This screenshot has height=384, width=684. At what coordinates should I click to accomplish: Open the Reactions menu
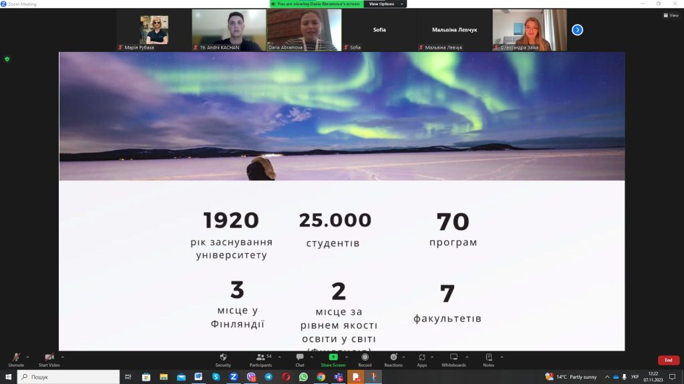(x=393, y=359)
